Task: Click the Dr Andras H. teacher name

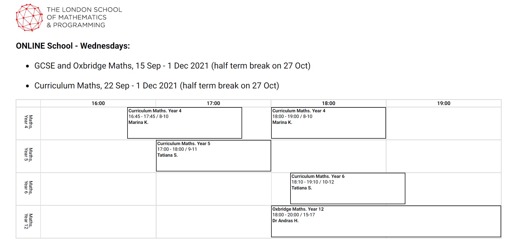Action: pyautogui.click(x=285, y=221)
